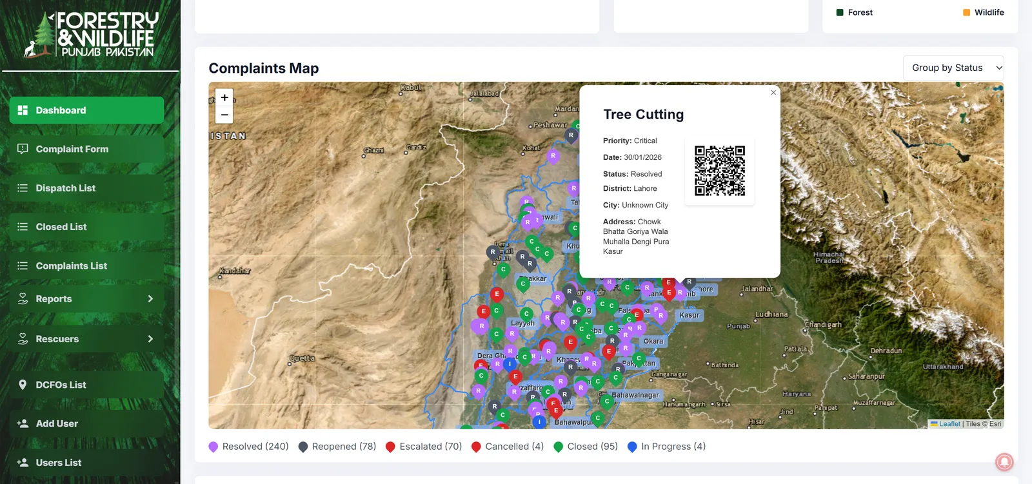Click the Closed List icon

(x=23, y=227)
